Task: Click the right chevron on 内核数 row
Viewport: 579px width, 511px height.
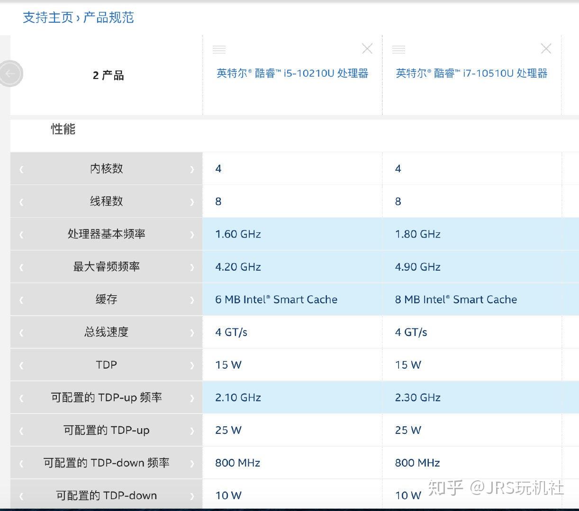Action: click(x=192, y=169)
